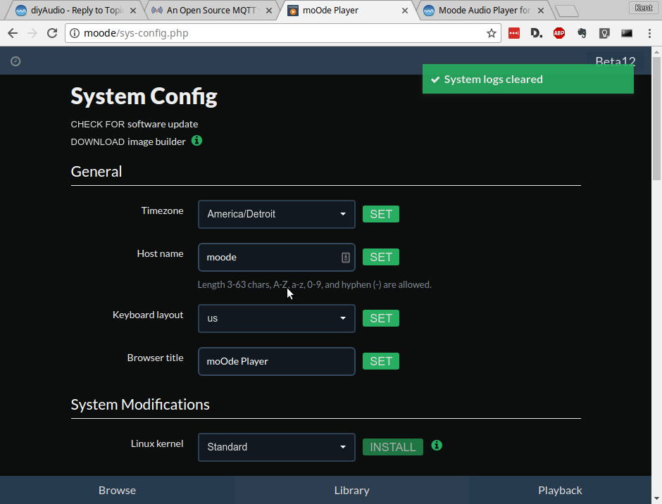Go to Browse panel
The height and width of the screenshot is (504, 662).
click(x=117, y=490)
